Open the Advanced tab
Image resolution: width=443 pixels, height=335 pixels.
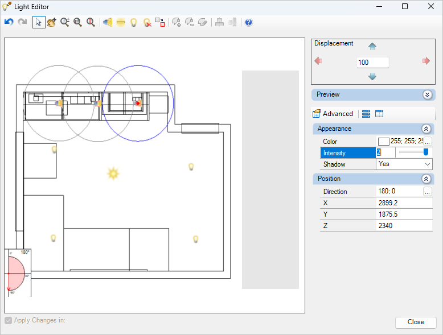pyautogui.click(x=333, y=114)
